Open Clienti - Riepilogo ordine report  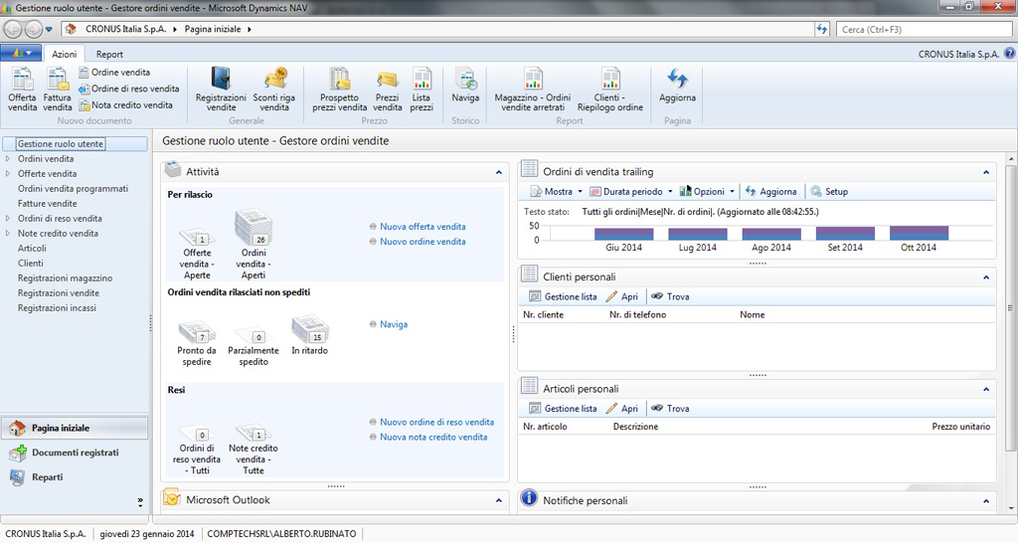tap(610, 88)
